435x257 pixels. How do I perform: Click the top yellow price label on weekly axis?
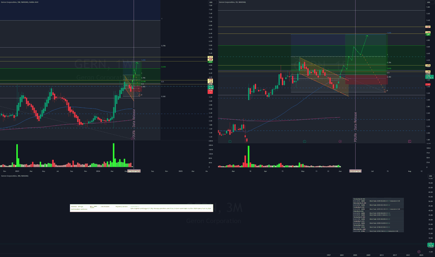pos(210,57)
